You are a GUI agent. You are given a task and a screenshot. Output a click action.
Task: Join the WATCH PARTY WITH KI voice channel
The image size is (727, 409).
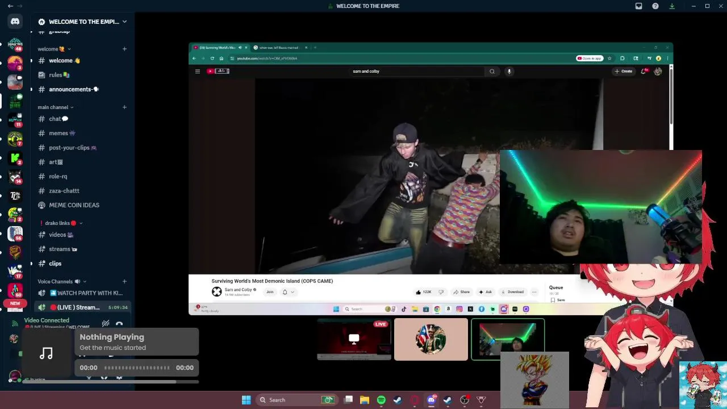point(82,293)
